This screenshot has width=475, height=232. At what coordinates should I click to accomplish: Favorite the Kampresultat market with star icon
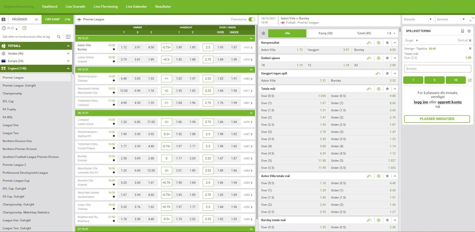pos(387,43)
